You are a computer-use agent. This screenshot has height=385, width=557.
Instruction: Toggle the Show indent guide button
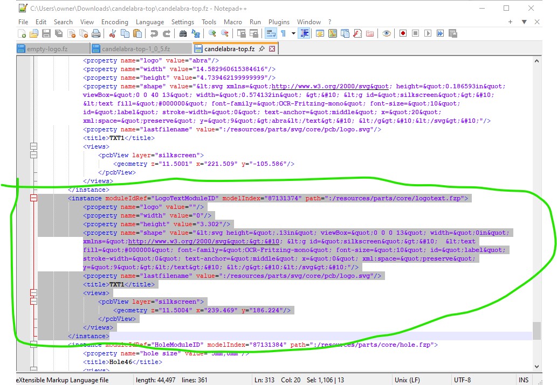pos(304,33)
